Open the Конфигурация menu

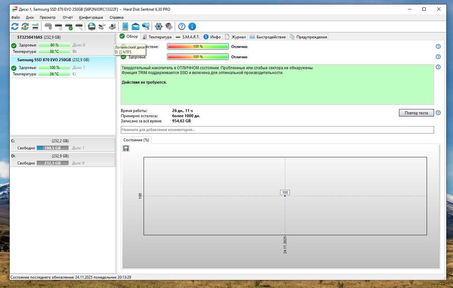[x=91, y=17]
